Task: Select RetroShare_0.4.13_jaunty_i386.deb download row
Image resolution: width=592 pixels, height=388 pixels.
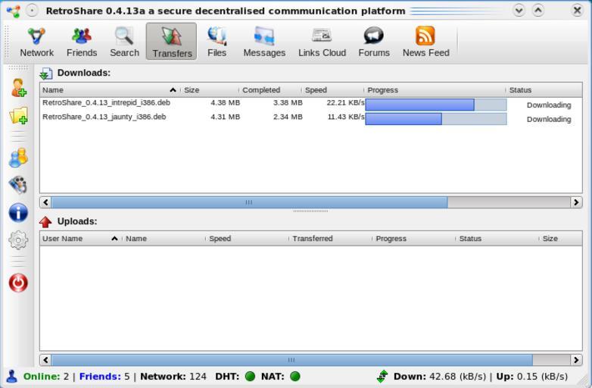Action: tap(104, 117)
